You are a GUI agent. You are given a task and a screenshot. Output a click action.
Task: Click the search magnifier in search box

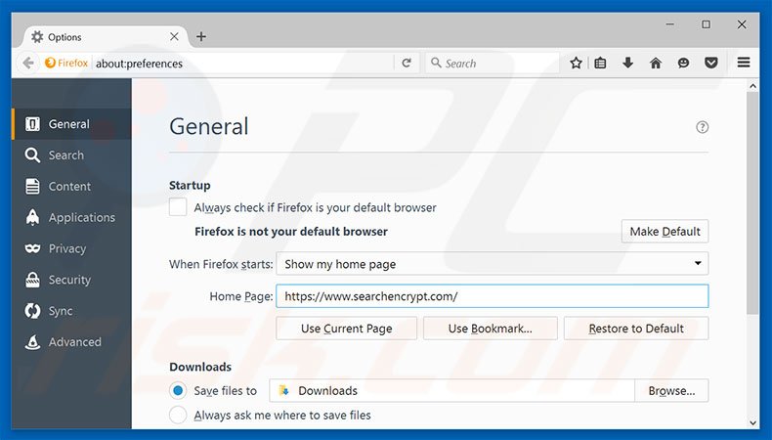pyautogui.click(x=436, y=63)
